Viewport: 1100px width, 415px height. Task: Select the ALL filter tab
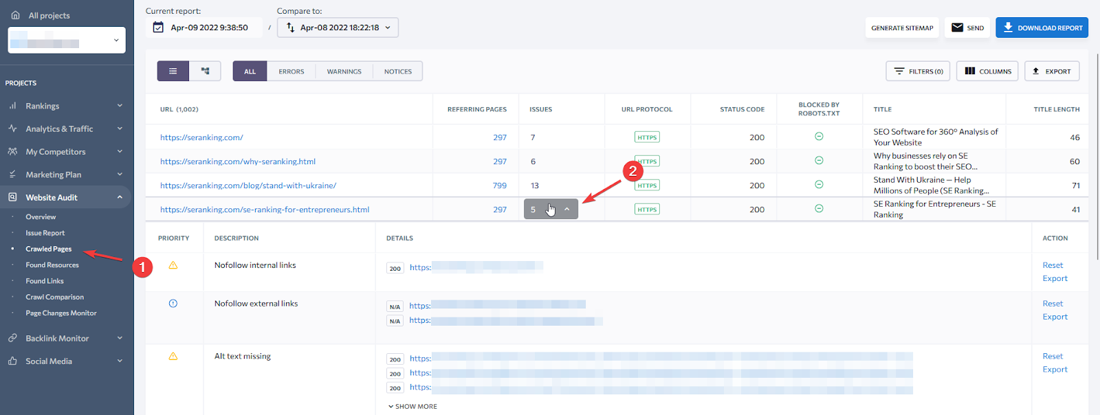coord(250,71)
